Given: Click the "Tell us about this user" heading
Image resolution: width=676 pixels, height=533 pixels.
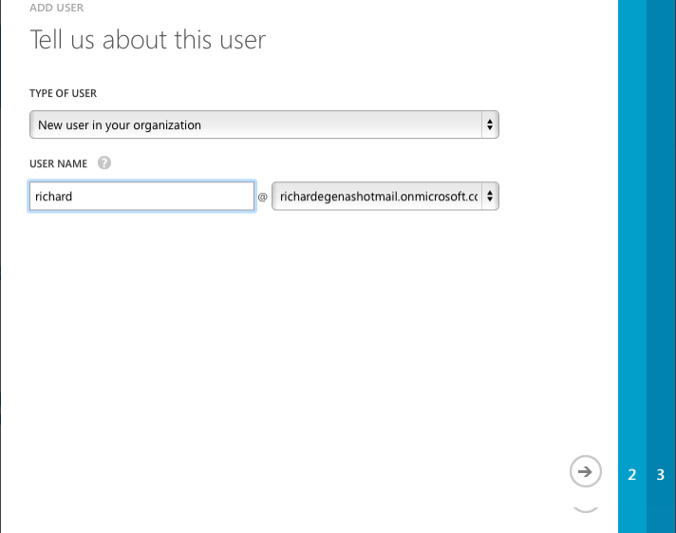Looking at the screenshot, I should point(147,40).
